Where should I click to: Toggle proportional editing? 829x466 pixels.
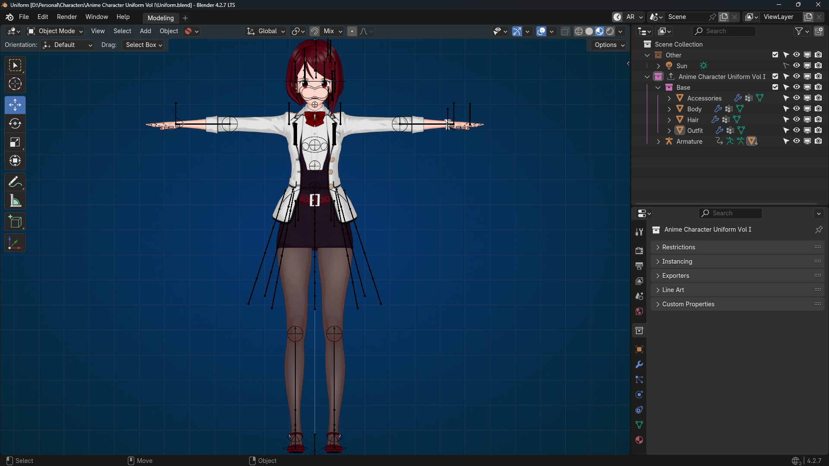click(x=352, y=31)
